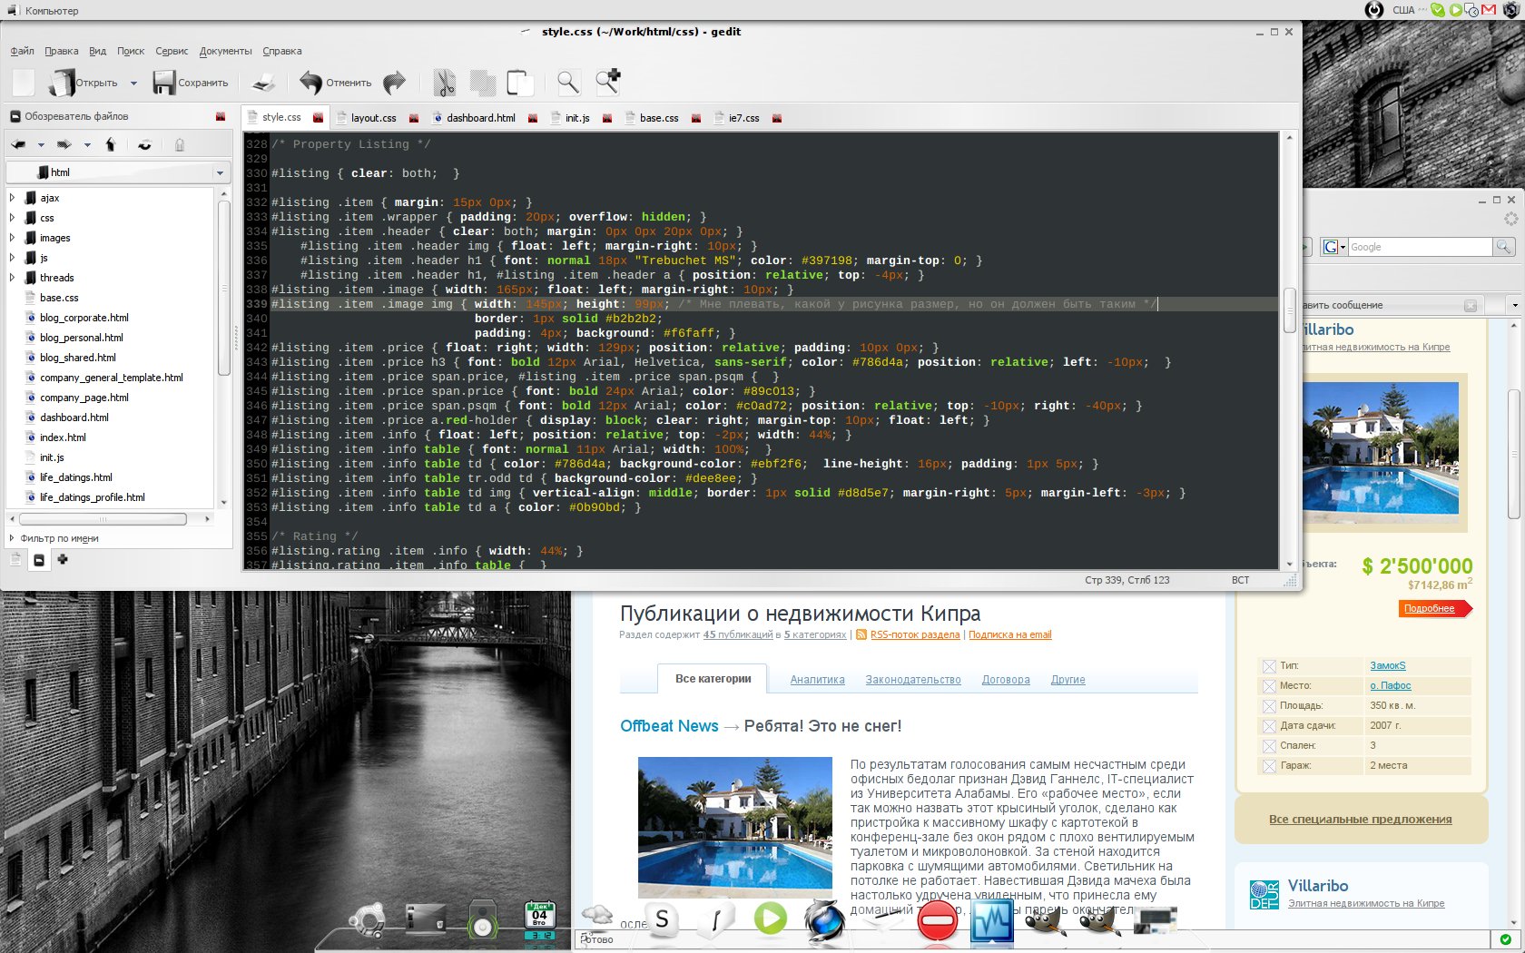
Task: Go up one folder in file browser
Action: 111,144
